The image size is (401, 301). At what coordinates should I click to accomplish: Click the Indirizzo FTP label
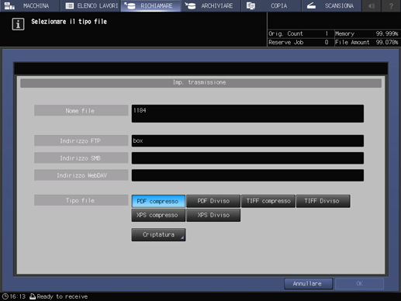[x=81, y=140]
